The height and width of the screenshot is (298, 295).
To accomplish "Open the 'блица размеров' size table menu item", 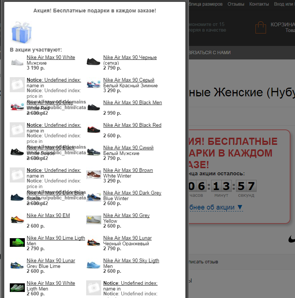I will click(x=206, y=4).
